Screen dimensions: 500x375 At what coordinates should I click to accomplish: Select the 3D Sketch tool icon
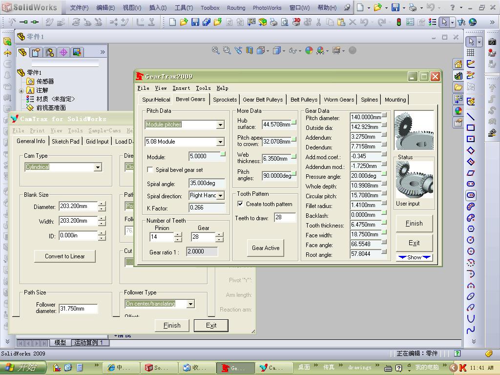[x=471, y=75]
